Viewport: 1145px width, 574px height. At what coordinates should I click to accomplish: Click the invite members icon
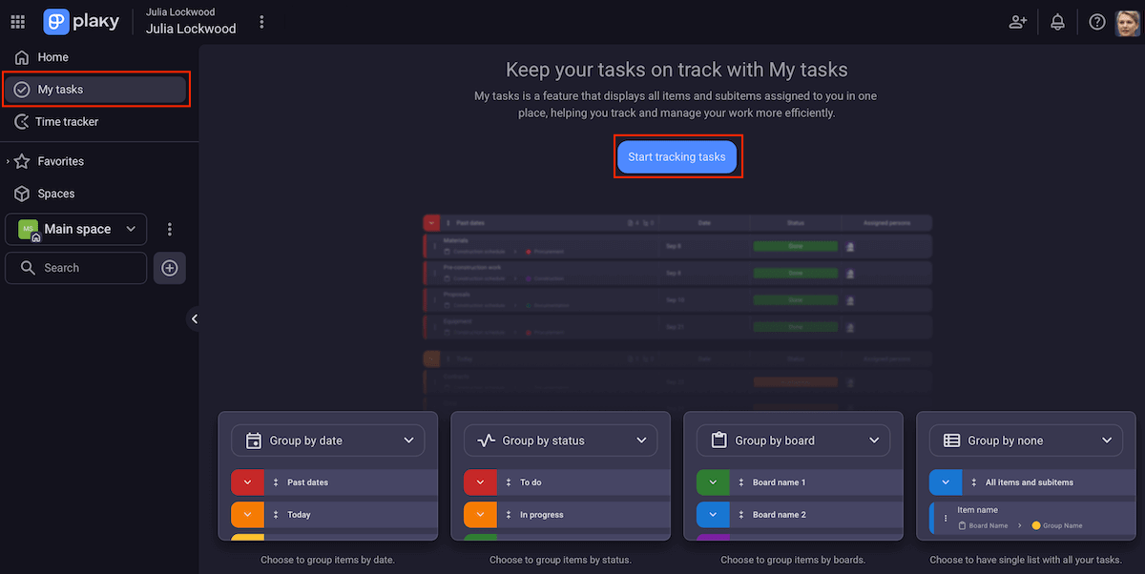point(1017,21)
